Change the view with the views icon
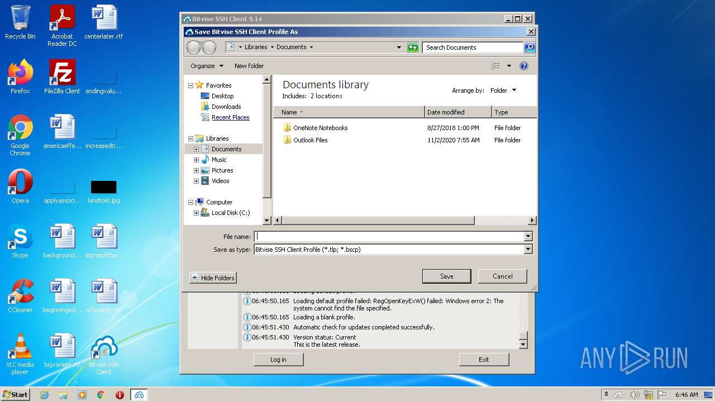 [x=495, y=66]
